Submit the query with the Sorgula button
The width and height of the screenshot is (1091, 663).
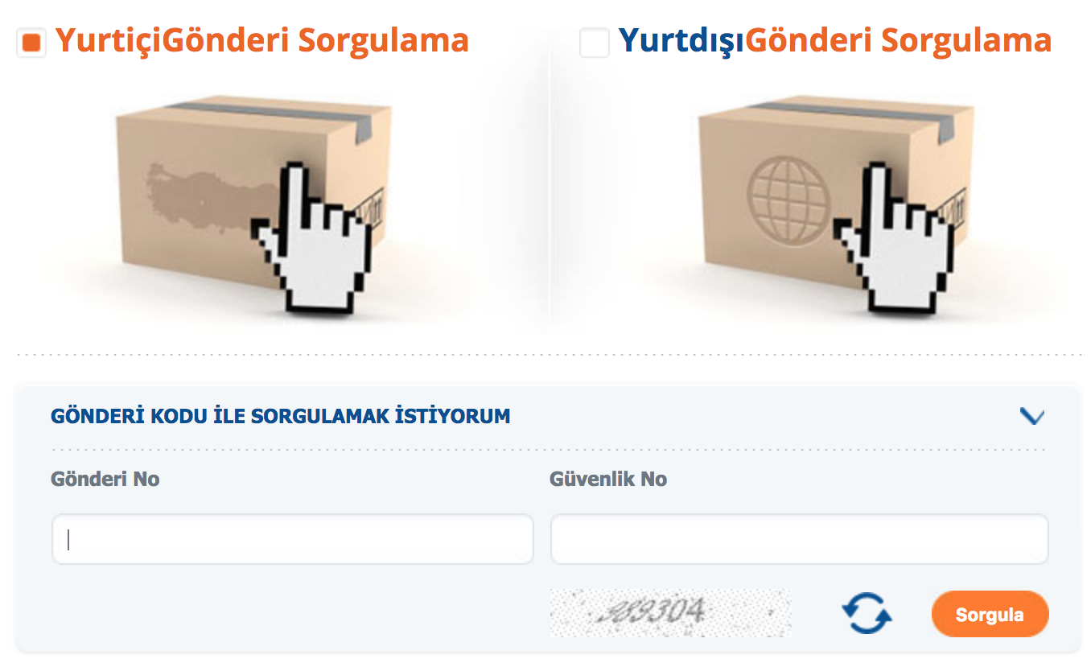click(x=990, y=615)
